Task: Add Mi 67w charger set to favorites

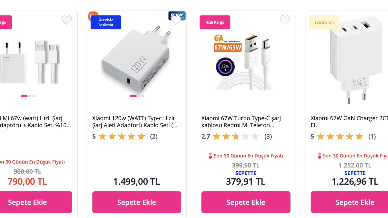Action: point(67,20)
